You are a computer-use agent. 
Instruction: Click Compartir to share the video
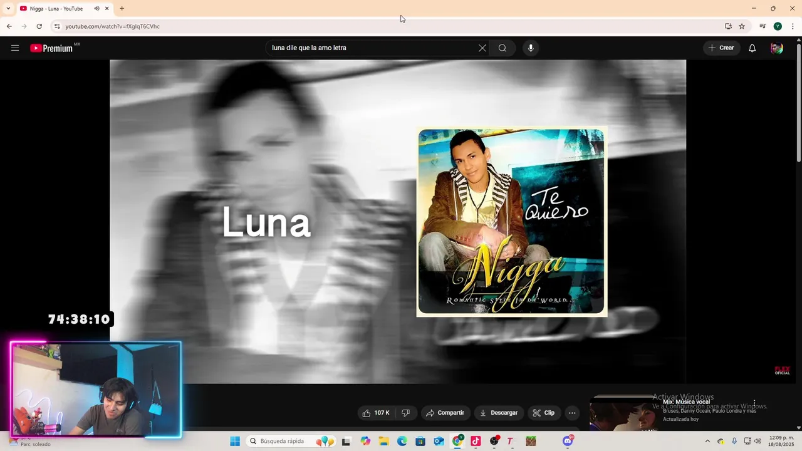click(x=445, y=413)
